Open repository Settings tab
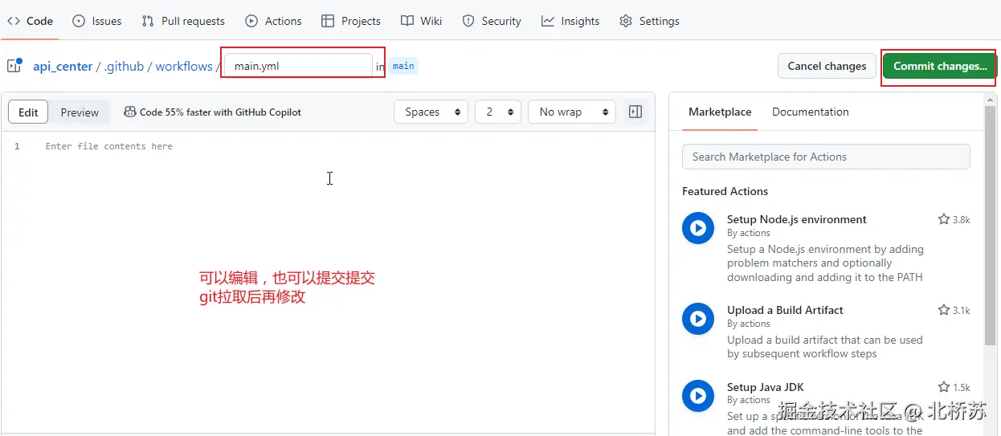Screen dimensions: 1001x436 click(x=649, y=21)
